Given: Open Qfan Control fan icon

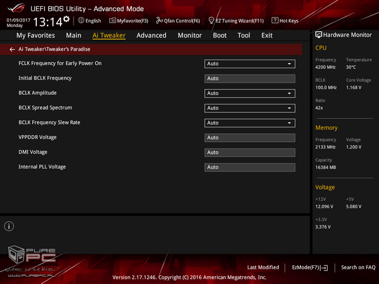Looking at the screenshot, I should click(x=160, y=20).
